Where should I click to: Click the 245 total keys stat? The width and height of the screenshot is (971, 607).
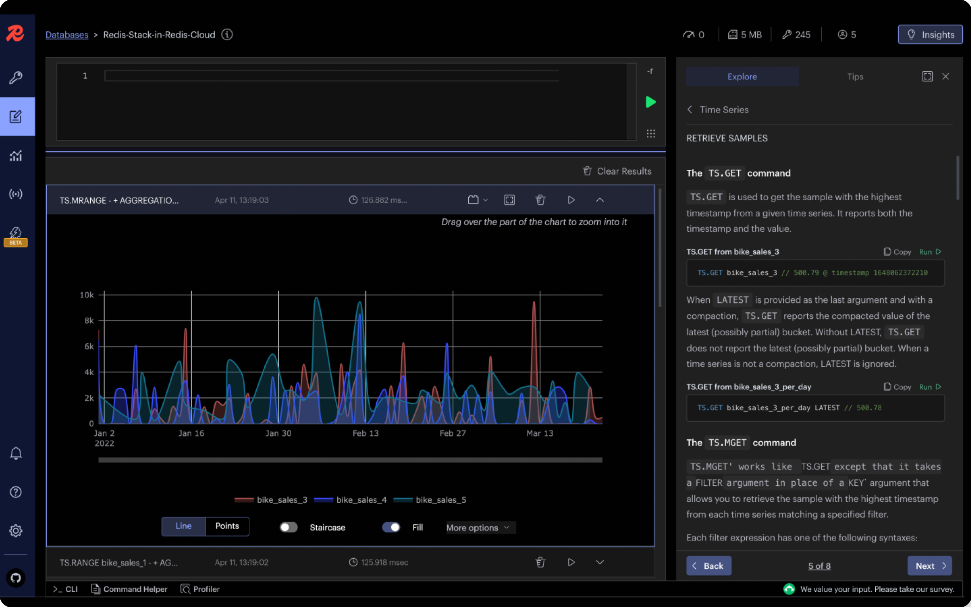tap(796, 35)
